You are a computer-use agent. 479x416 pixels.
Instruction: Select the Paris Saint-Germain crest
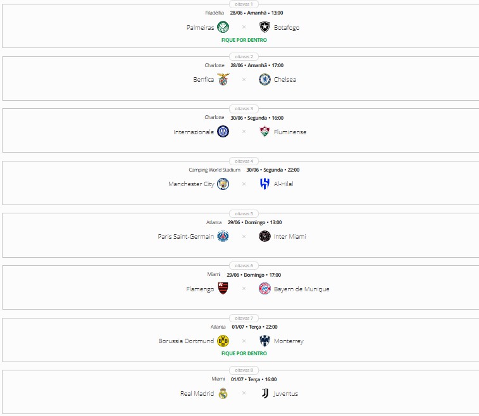coord(223,236)
